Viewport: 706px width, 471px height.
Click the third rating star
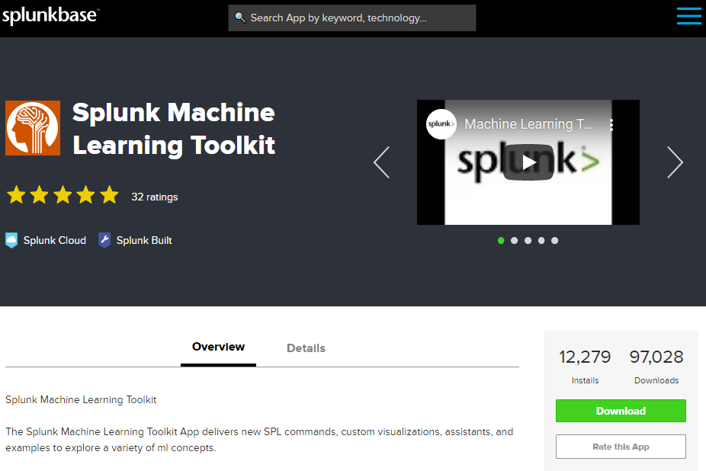[63, 195]
